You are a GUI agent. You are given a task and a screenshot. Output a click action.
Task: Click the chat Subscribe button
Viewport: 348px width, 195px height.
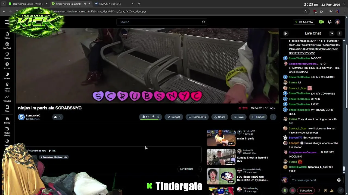pos(306,190)
